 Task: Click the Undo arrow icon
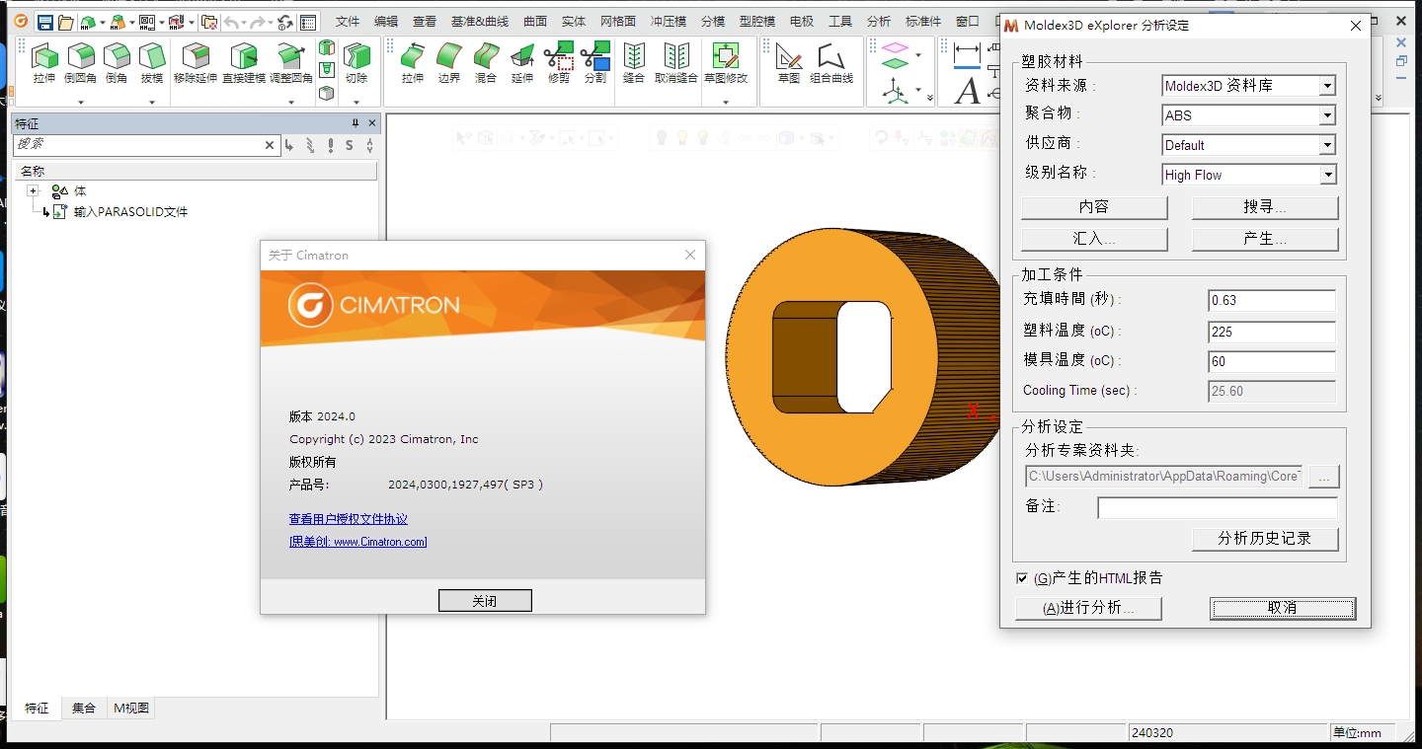(231, 22)
